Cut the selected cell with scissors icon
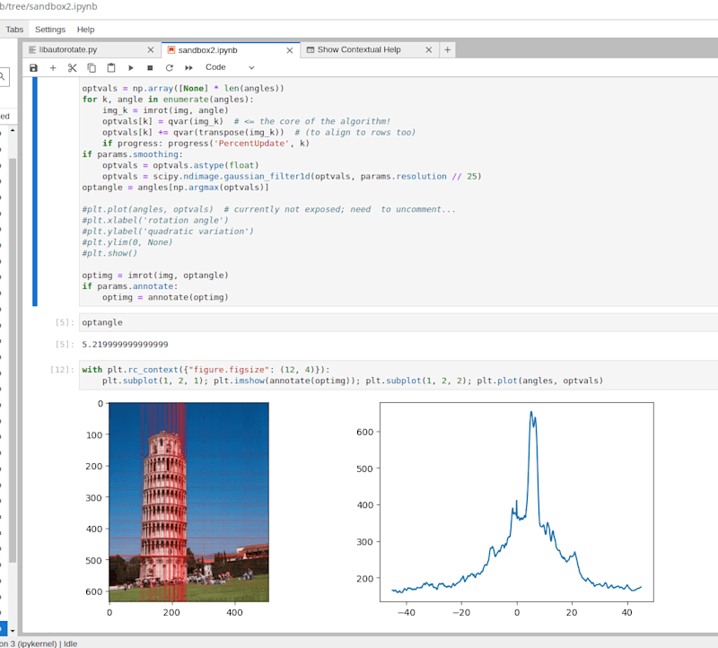The width and height of the screenshot is (718, 648). [72, 68]
